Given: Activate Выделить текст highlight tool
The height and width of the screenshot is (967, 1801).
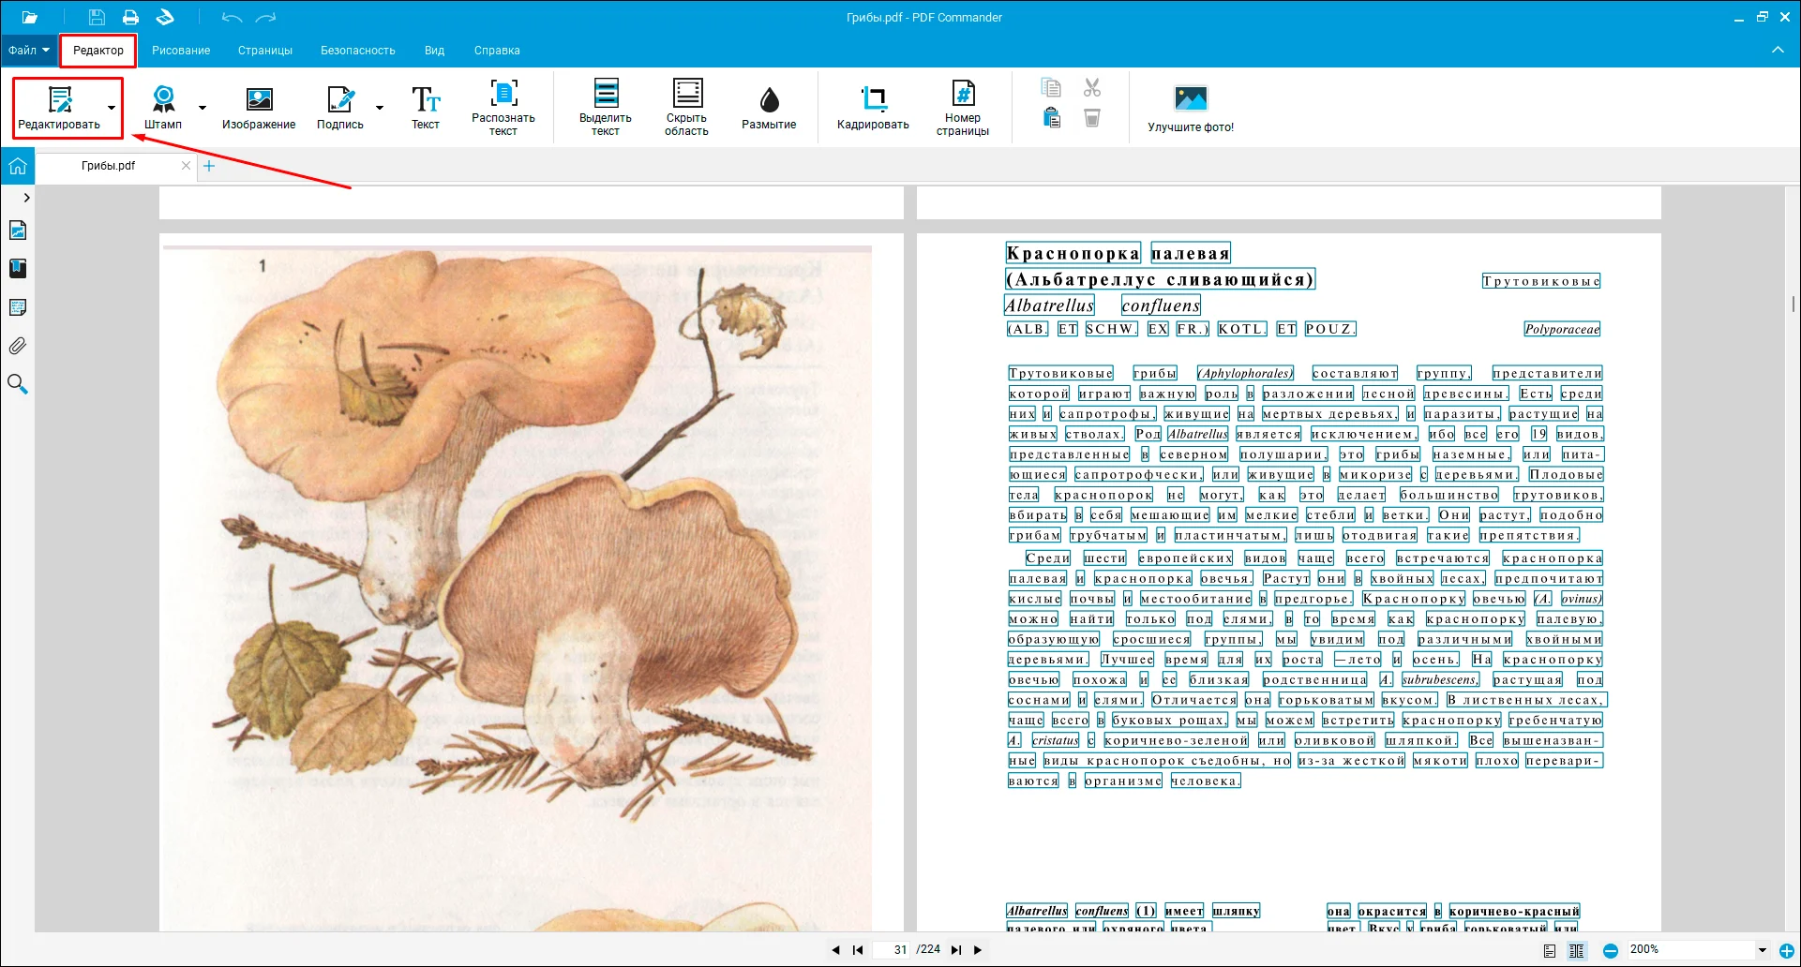Looking at the screenshot, I should pos(606,109).
